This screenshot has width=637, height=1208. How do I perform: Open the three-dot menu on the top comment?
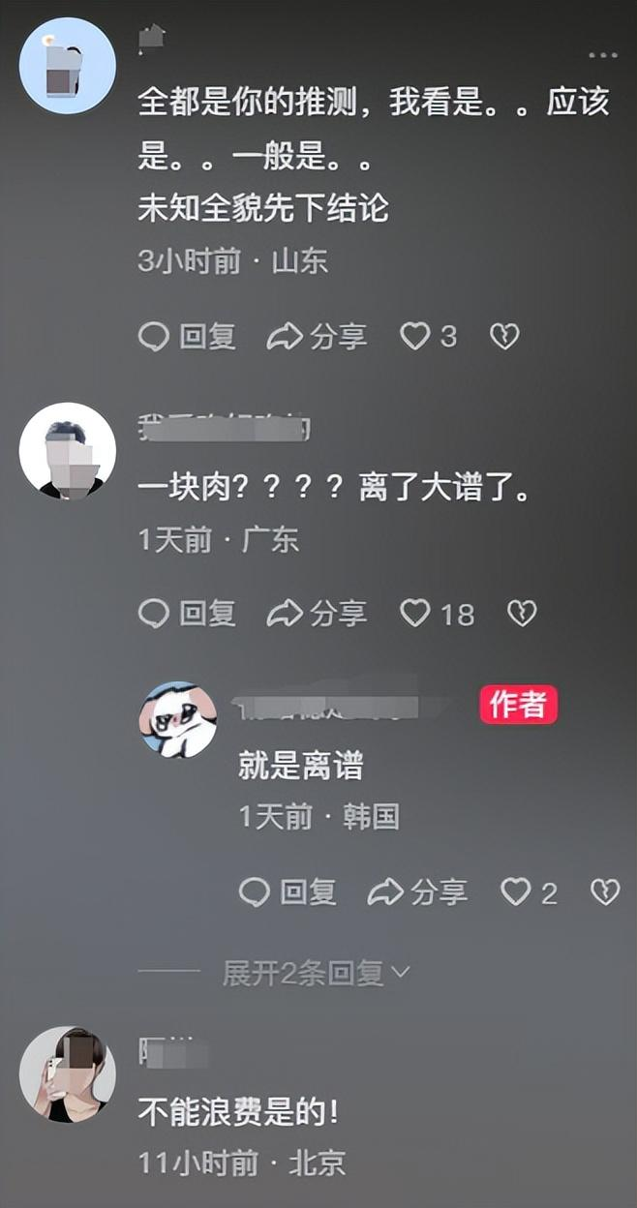602,55
